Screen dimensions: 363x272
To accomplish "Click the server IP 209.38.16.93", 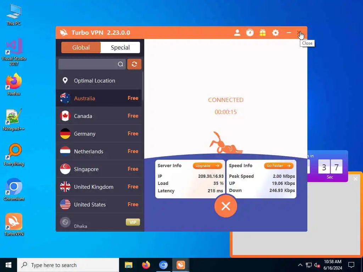I will 211,176.
